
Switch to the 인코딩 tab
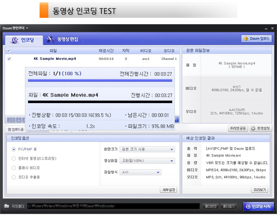(x=24, y=40)
